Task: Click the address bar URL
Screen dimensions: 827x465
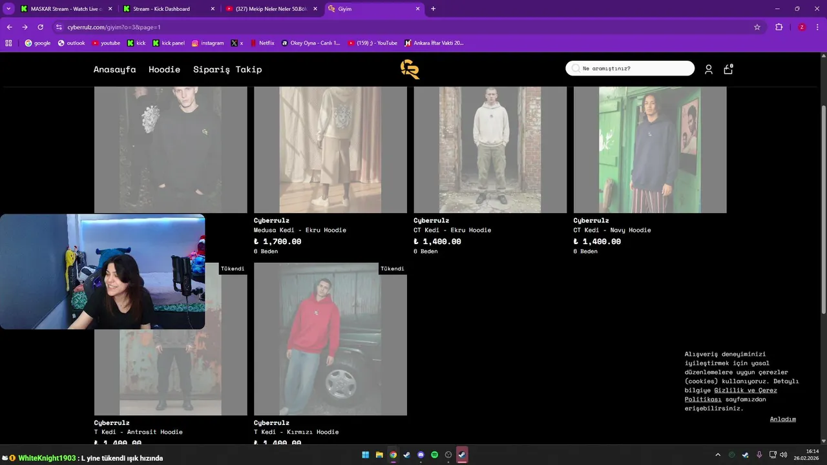Action: pos(114,27)
